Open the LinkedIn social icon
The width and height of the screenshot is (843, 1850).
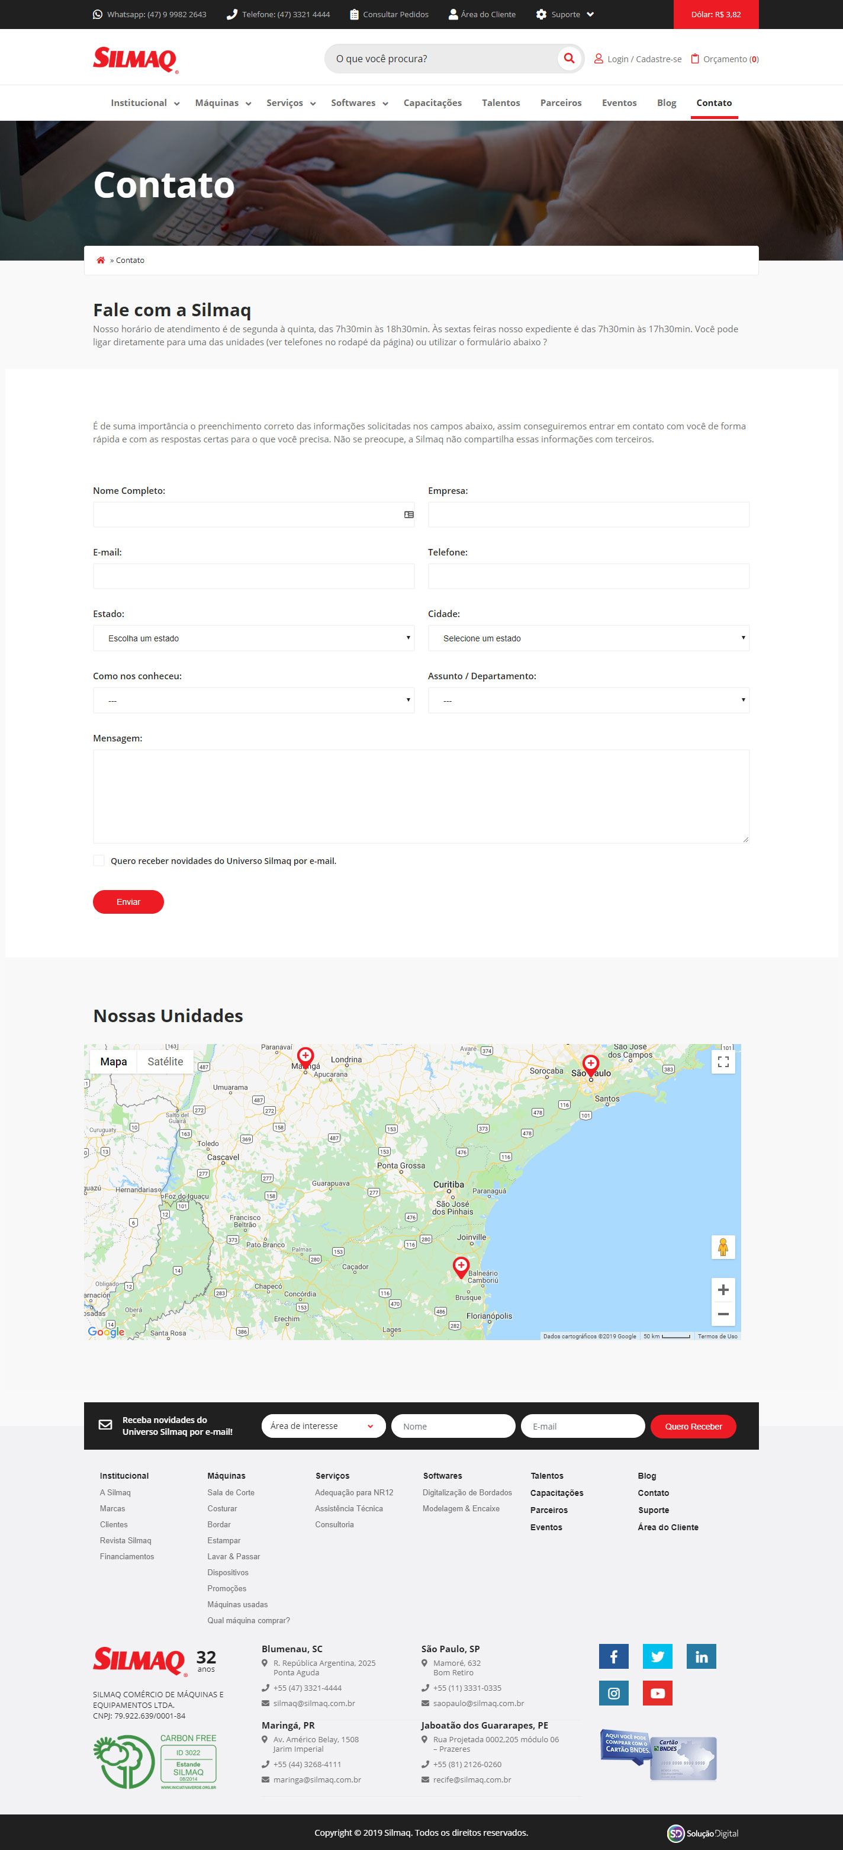point(701,1656)
